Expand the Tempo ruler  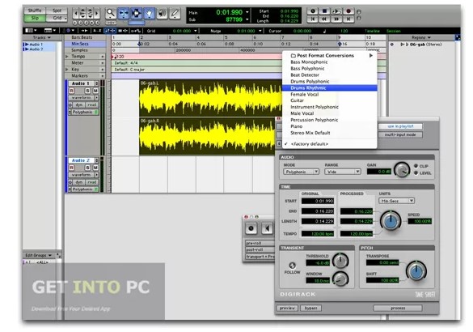click(67, 57)
